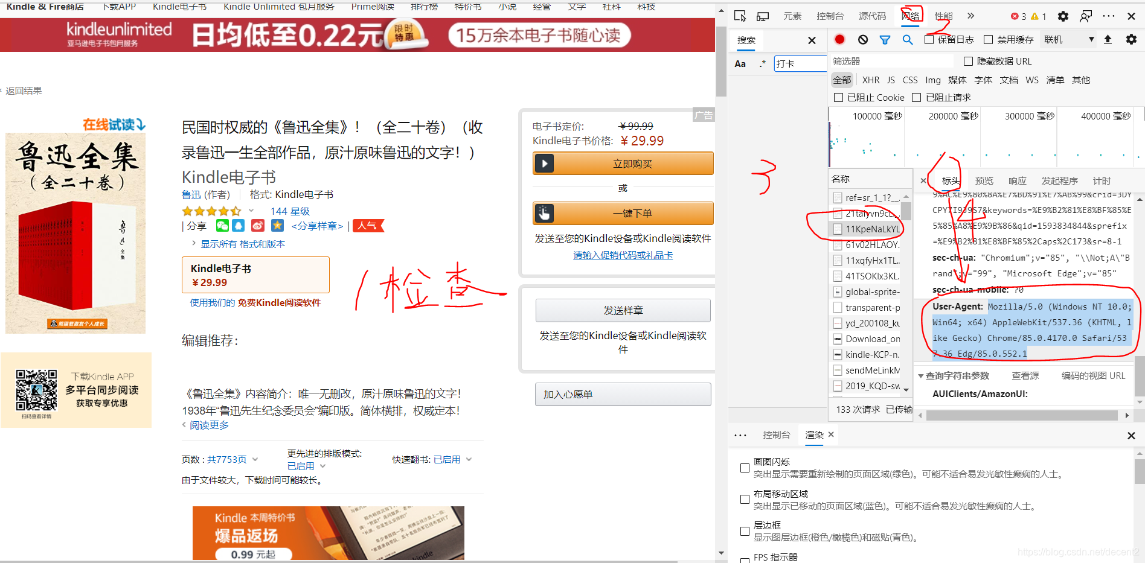This screenshot has height=563, width=1145.
Task: Enable the 布局移动区域 checkbox
Action: point(745,500)
